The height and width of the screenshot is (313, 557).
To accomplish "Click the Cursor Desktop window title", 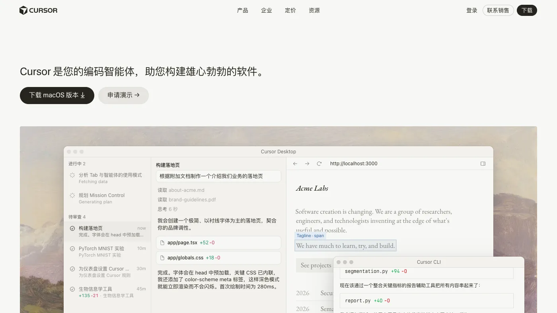I will [278, 152].
